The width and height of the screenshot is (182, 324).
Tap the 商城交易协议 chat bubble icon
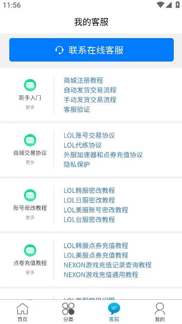click(x=30, y=140)
